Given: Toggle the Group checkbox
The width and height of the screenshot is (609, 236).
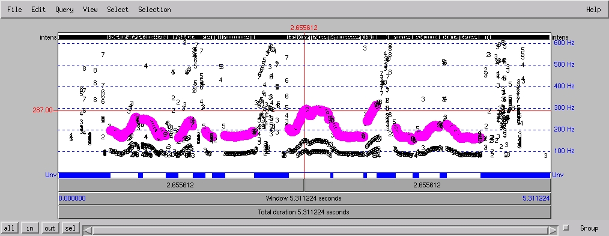Looking at the screenshot, I should pyautogui.click(x=566, y=228).
